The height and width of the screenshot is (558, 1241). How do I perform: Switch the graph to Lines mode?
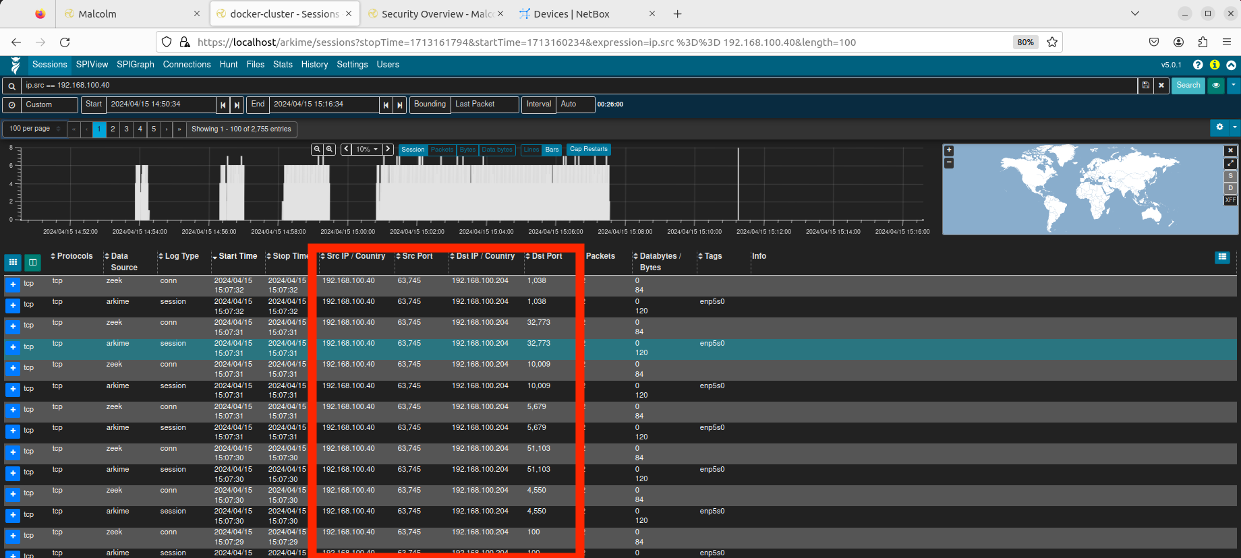click(531, 150)
